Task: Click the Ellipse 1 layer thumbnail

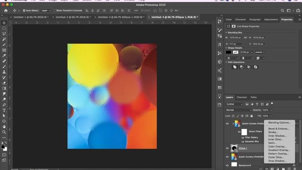Action: 234,148
